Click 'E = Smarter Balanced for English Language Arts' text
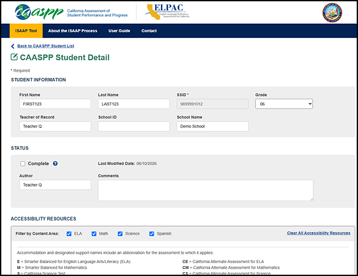Viewport: 358px width, 276px height. pos(74,262)
